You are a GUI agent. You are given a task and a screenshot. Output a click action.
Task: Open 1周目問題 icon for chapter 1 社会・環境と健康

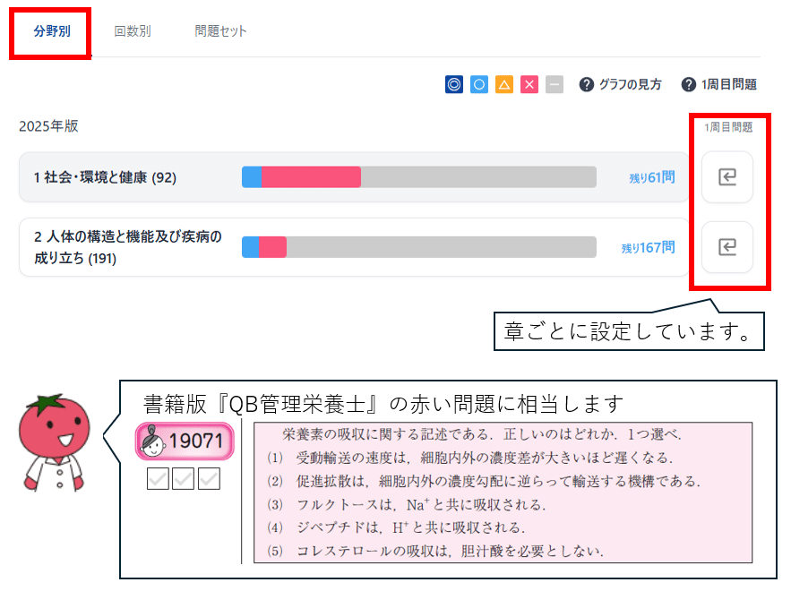pyautogui.click(x=727, y=177)
